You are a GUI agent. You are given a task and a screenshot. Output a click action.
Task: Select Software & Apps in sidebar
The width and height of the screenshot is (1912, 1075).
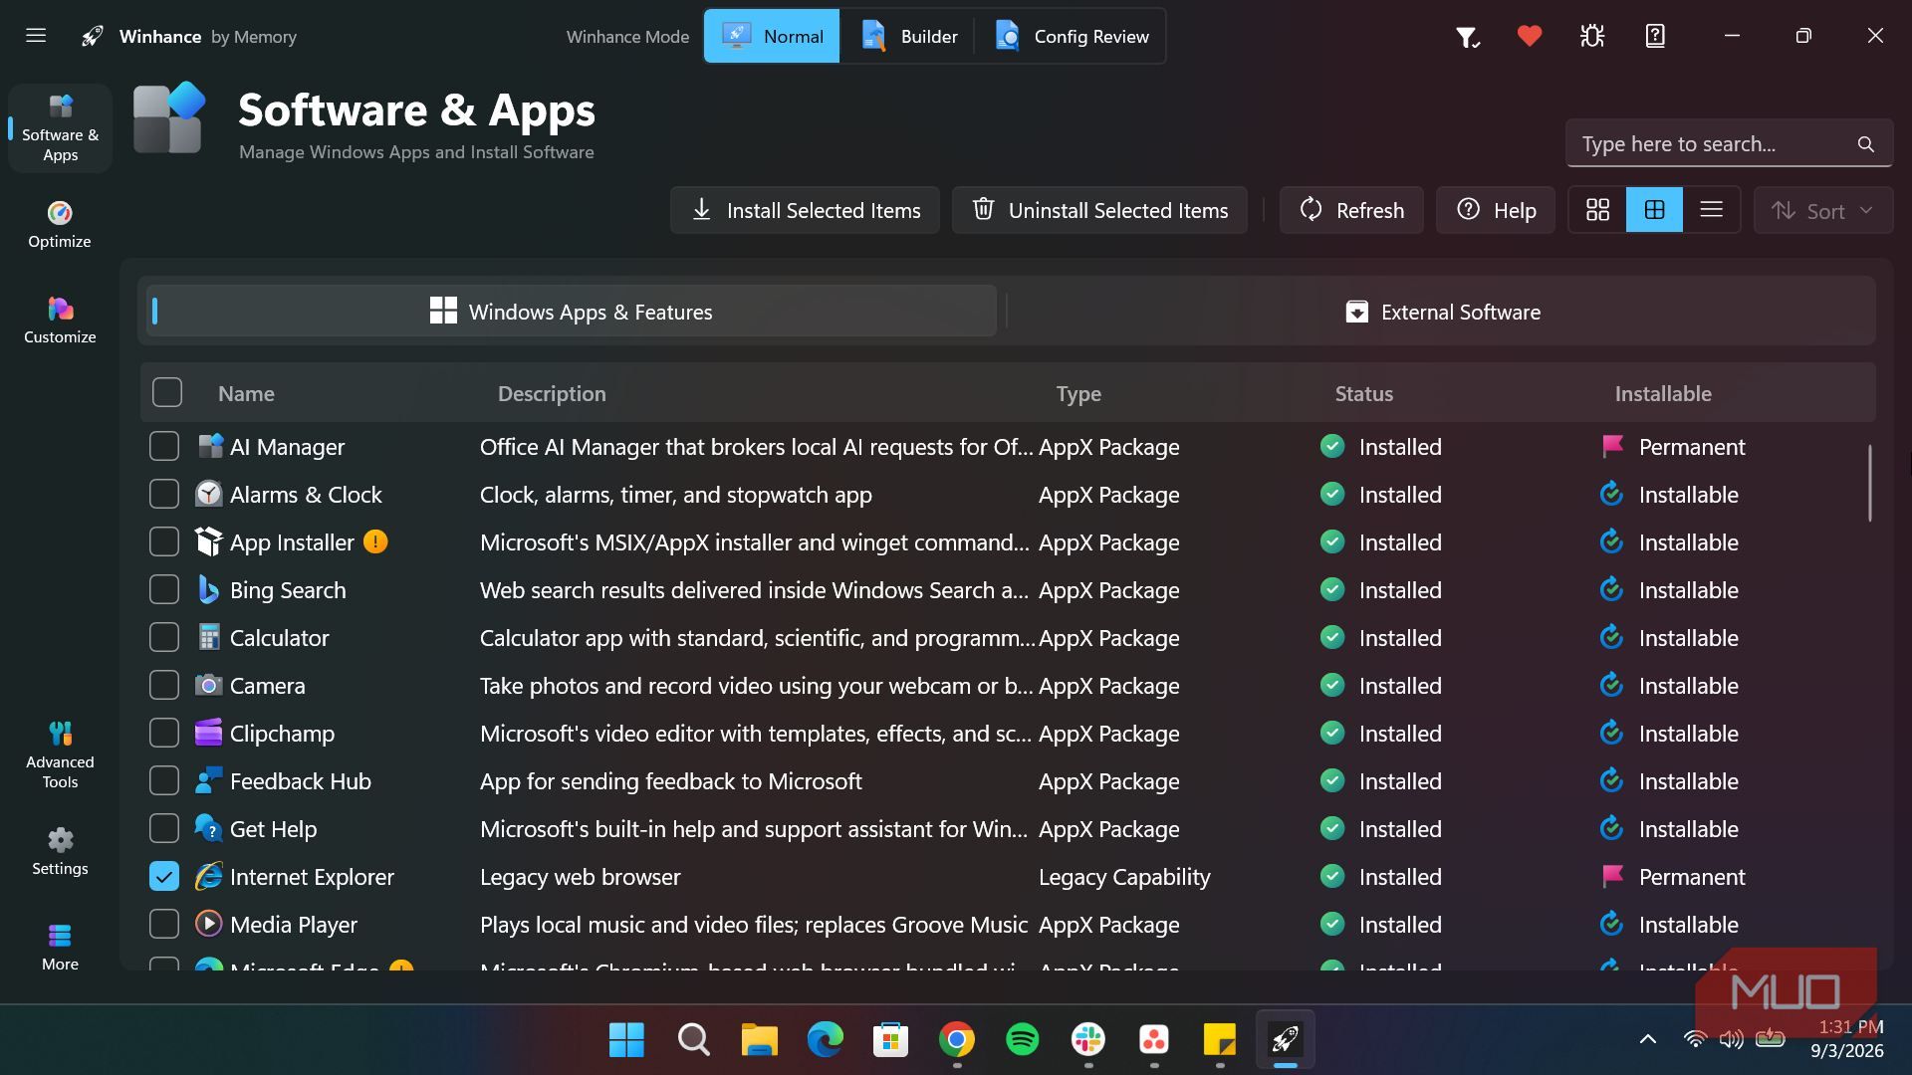click(60, 128)
